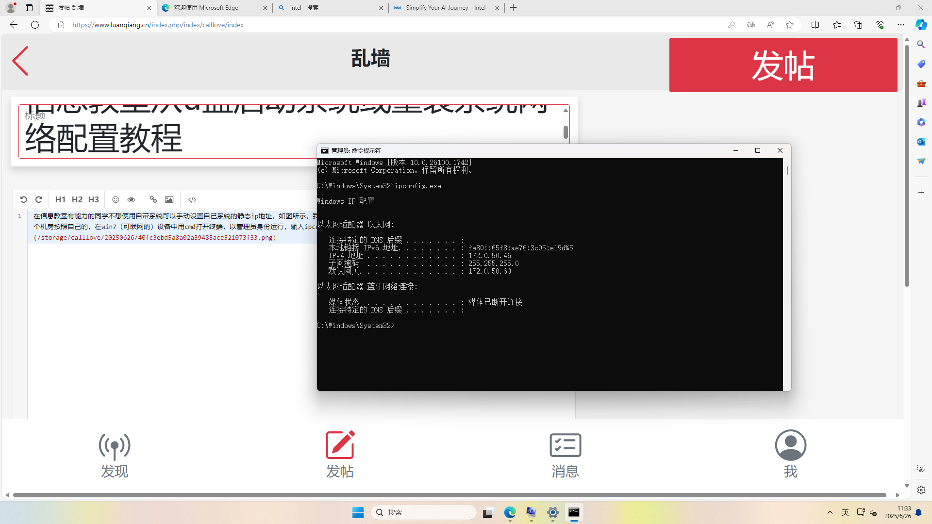Apply H1 heading format
The height and width of the screenshot is (524, 932).
(x=60, y=199)
